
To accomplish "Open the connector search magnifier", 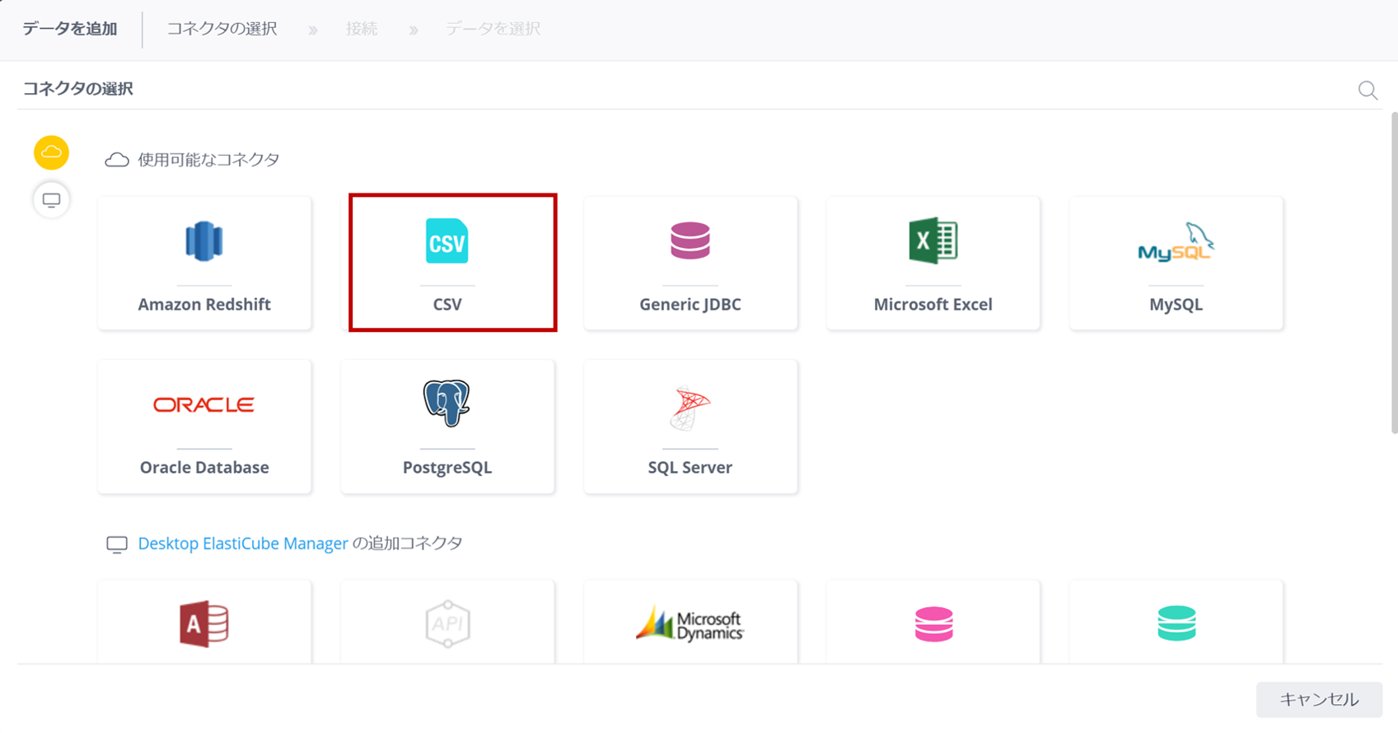I will pyautogui.click(x=1368, y=90).
